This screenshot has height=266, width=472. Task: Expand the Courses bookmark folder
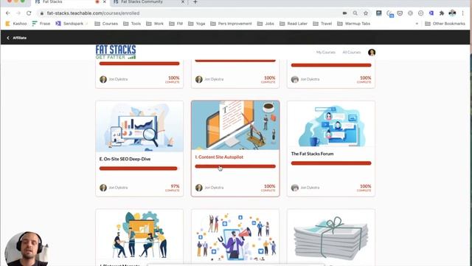coord(106,24)
